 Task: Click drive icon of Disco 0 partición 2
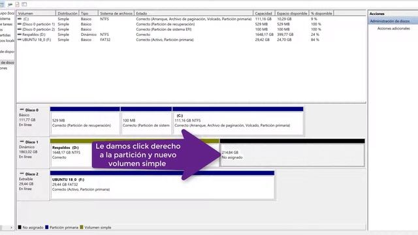pos(20,29)
